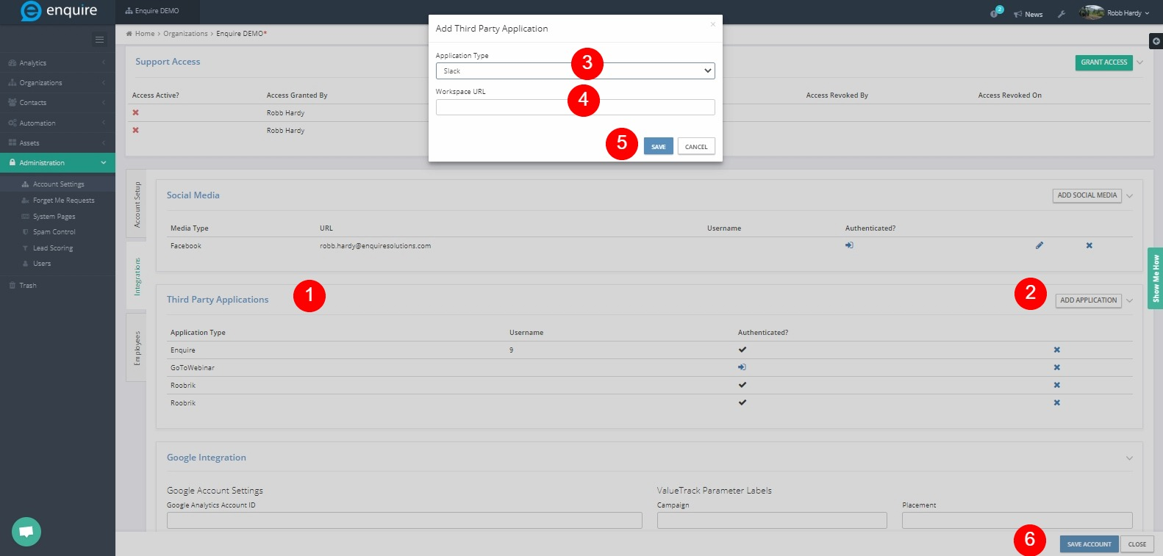The width and height of the screenshot is (1163, 556).
Task: Collapse the Administration sidebar menu
Action: (x=57, y=163)
